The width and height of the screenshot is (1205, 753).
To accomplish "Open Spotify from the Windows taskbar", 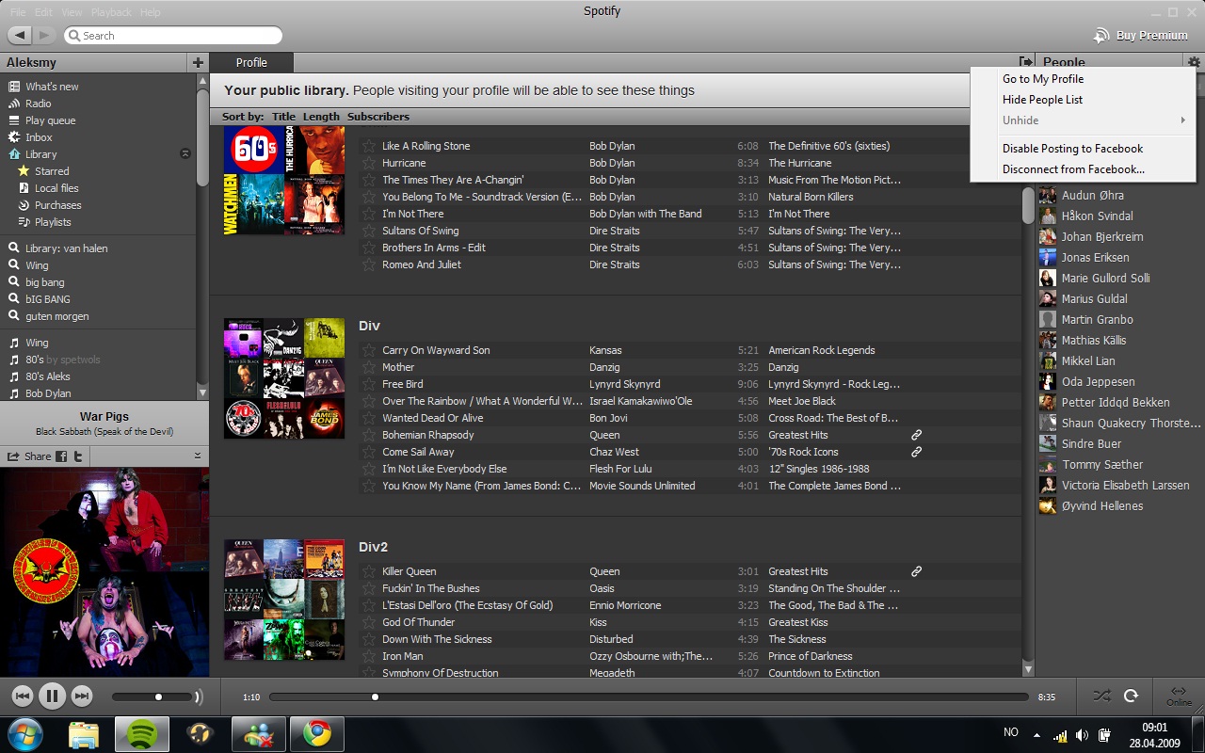I will pos(142,733).
